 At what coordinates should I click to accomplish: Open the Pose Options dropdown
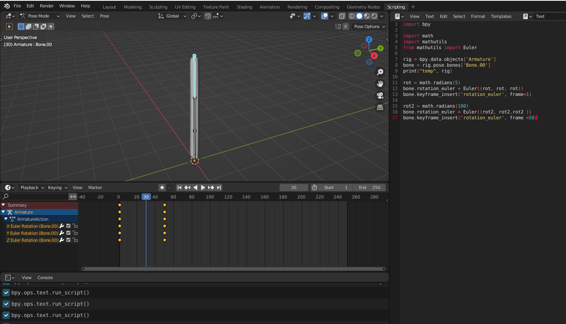(369, 27)
